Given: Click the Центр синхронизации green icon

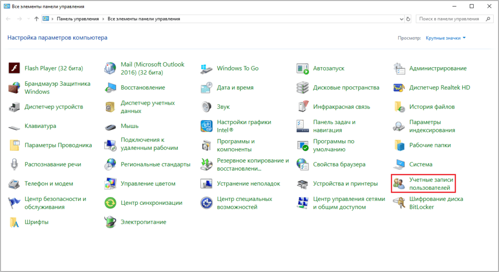Looking at the screenshot, I should (111, 203).
